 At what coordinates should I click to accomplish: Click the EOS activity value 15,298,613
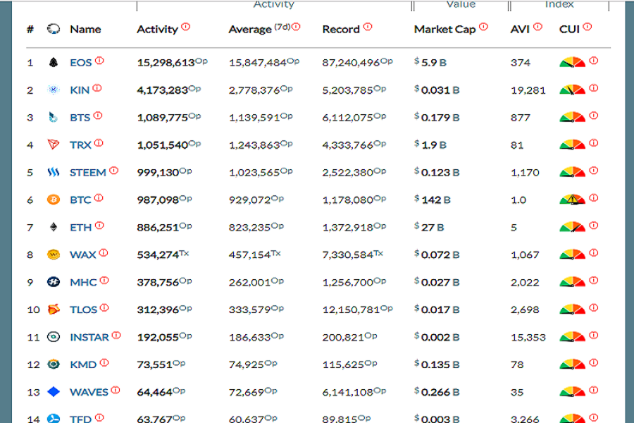(166, 63)
